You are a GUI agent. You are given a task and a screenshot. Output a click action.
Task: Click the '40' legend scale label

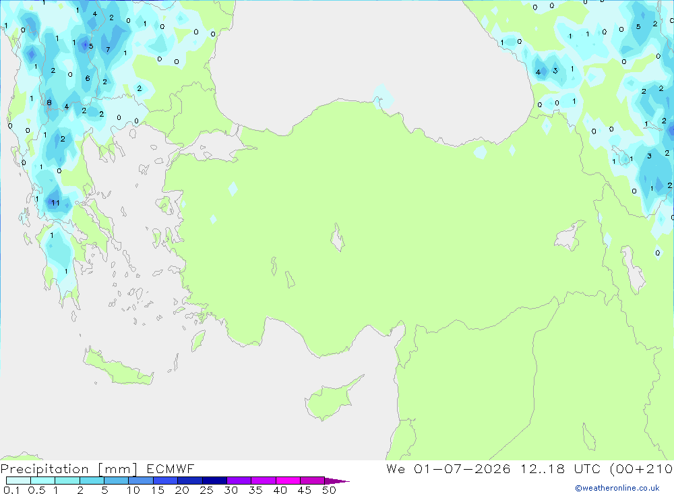(x=280, y=490)
